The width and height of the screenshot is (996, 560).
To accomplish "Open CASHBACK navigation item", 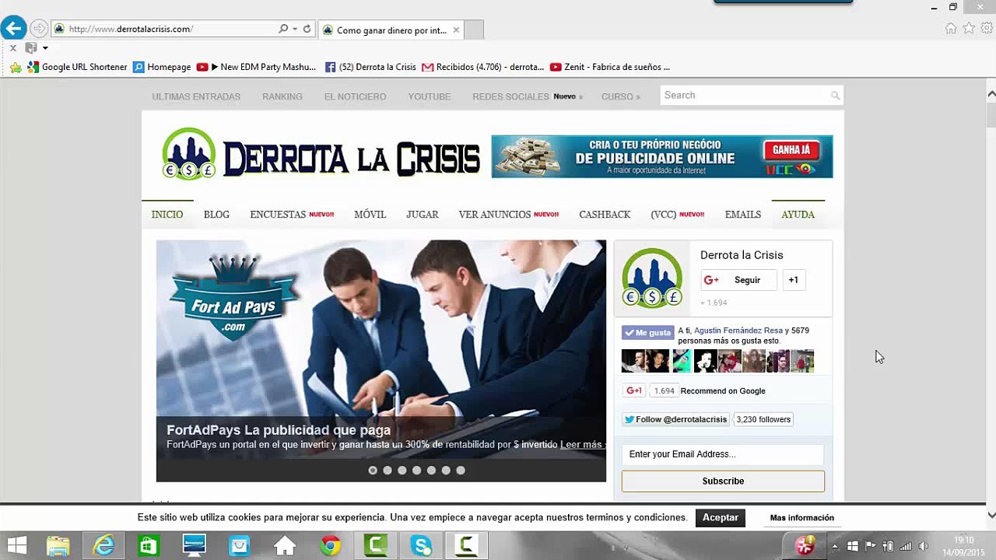I will [605, 214].
